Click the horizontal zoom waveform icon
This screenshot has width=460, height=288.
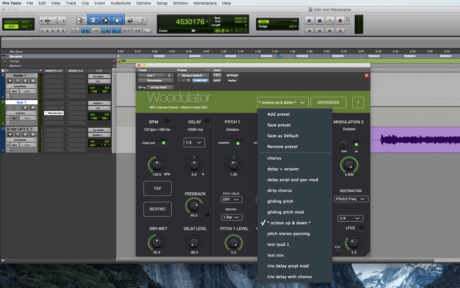click(x=48, y=20)
